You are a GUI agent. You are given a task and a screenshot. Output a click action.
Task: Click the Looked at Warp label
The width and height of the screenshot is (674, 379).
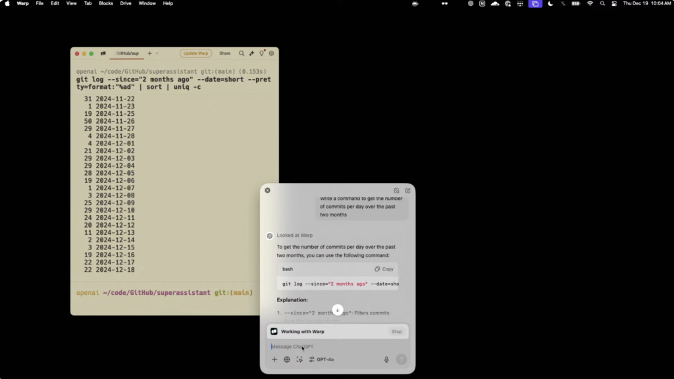click(294, 236)
